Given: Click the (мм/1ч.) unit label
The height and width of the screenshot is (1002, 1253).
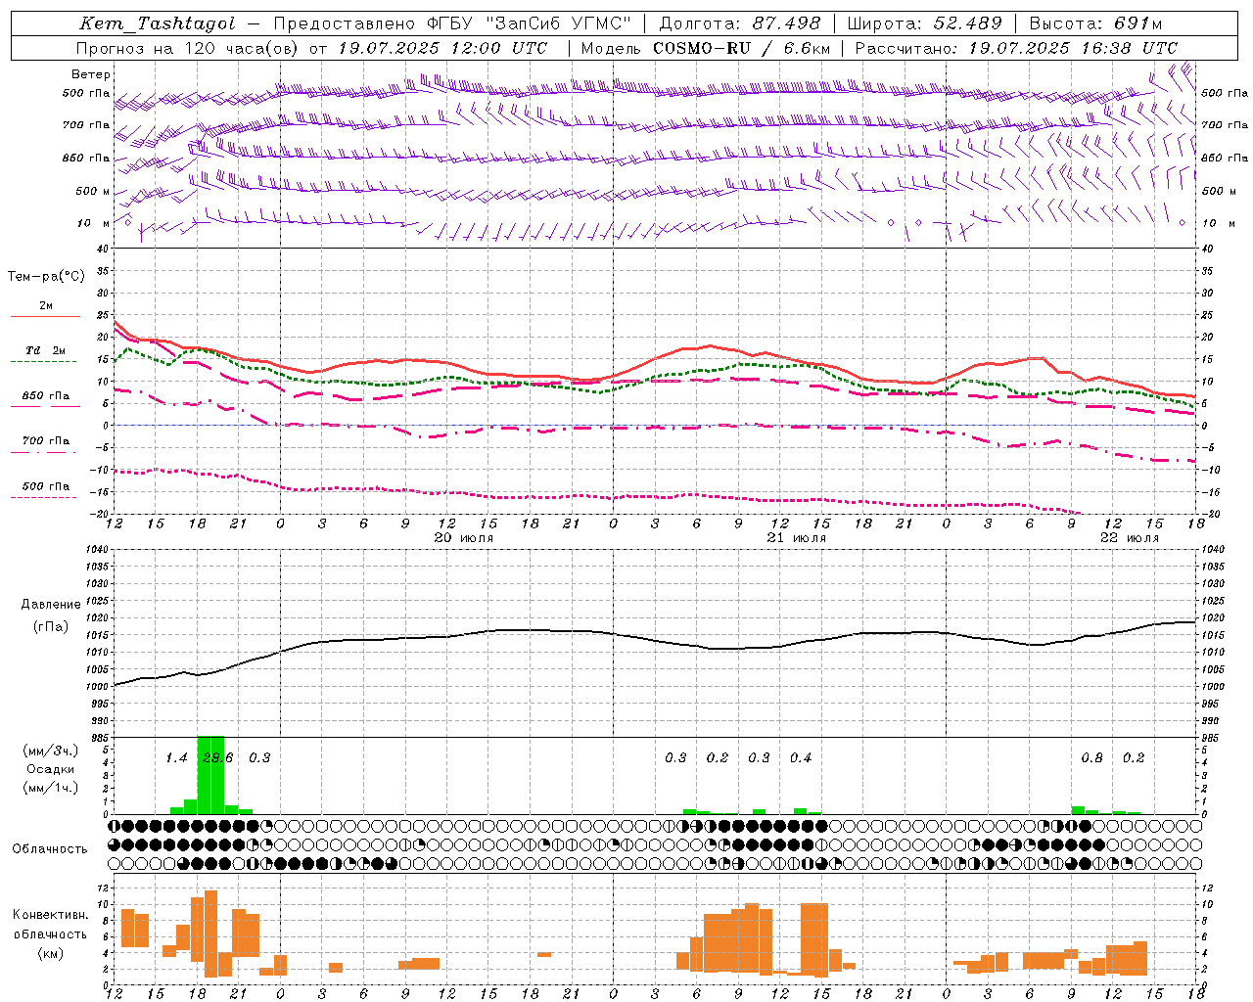Looking at the screenshot, I should (50, 788).
